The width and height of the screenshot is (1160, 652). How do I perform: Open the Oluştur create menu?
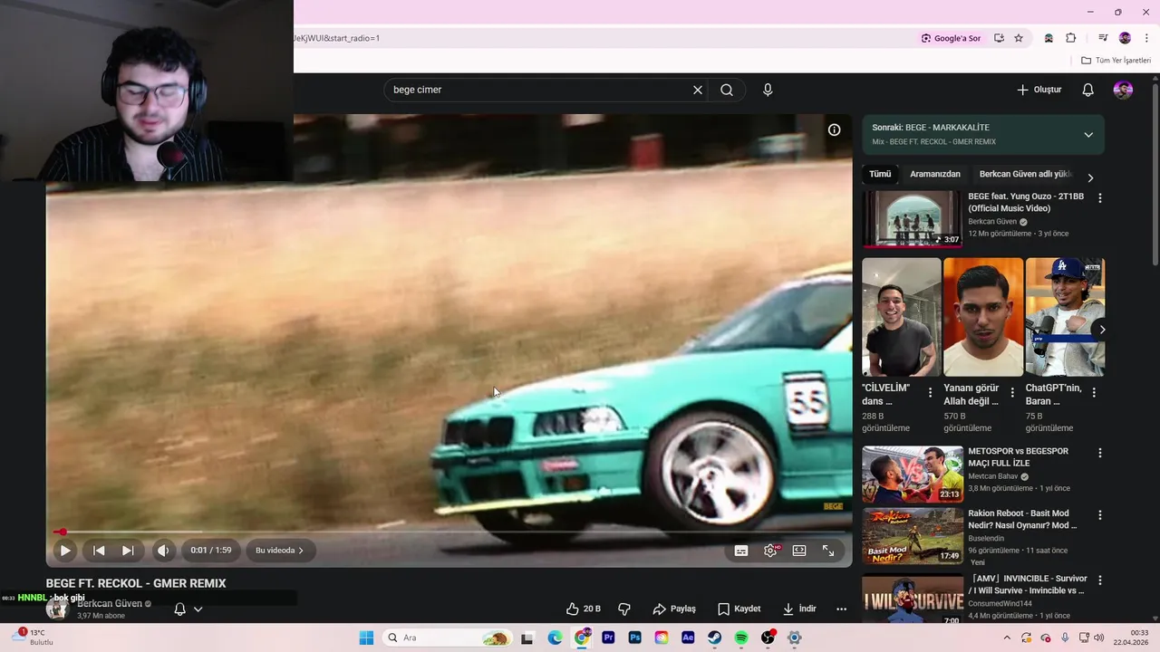(x=1039, y=90)
